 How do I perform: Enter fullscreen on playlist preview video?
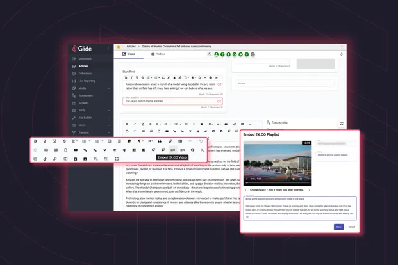click(x=301, y=179)
